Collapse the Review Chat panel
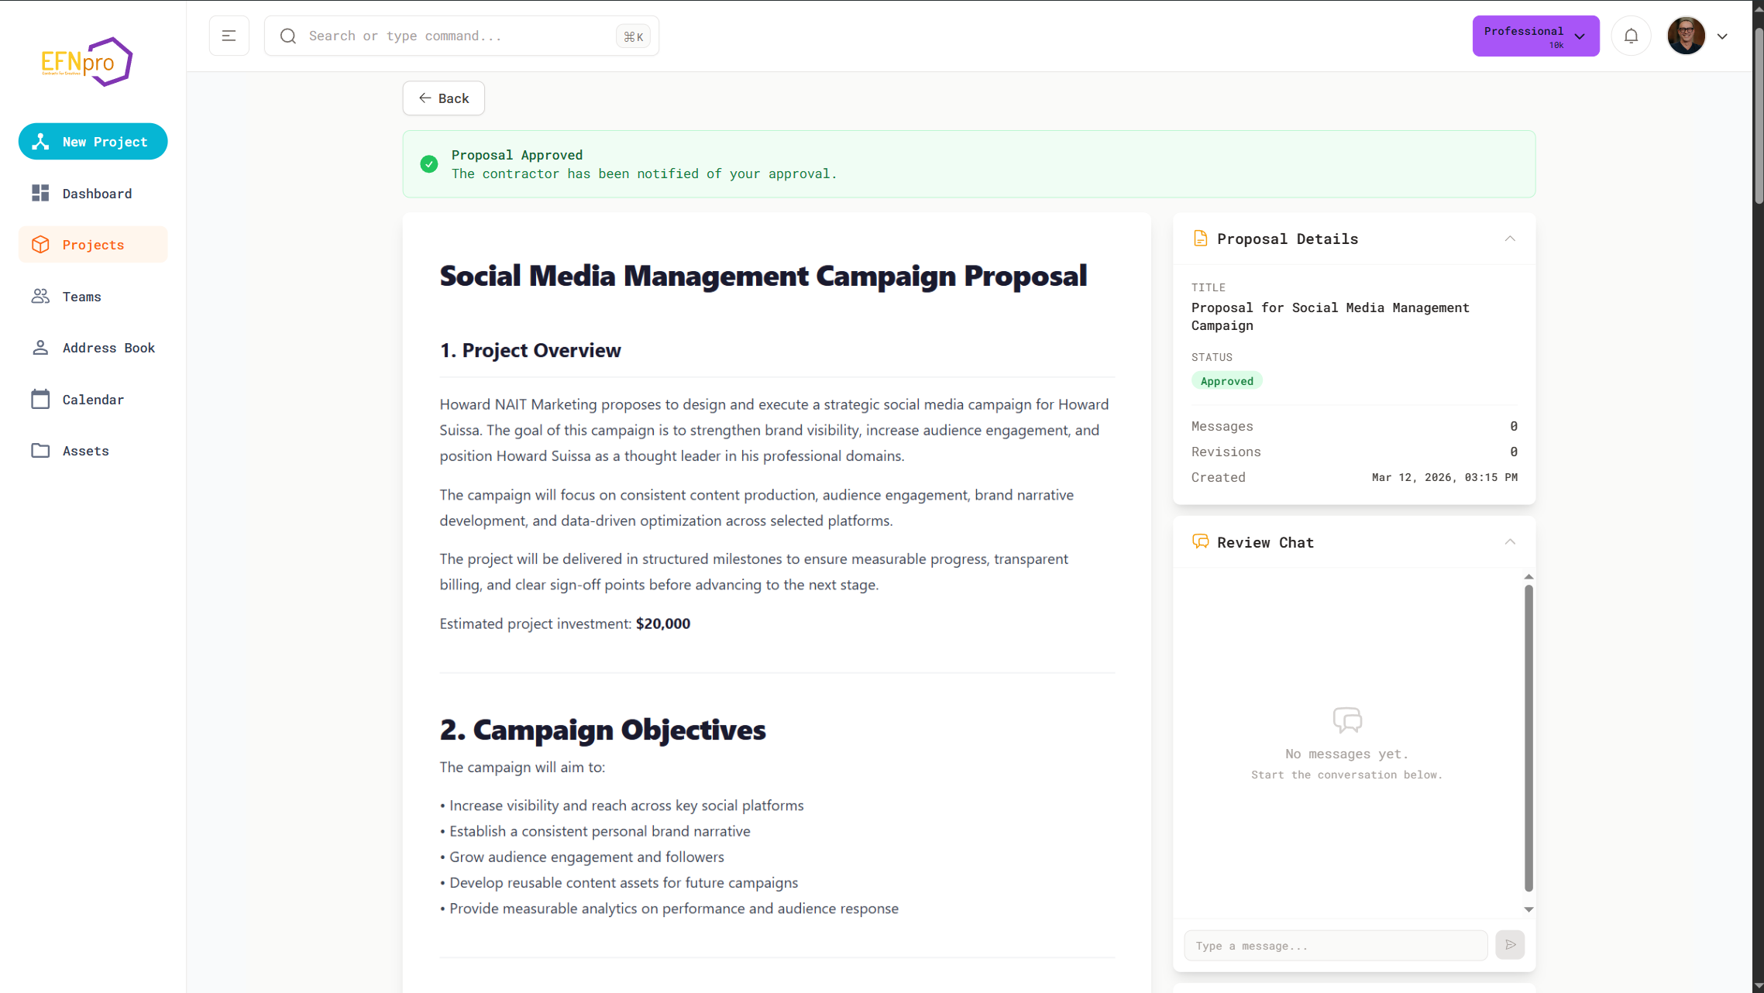The image size is (1764, 993). tap(1510, 542)
